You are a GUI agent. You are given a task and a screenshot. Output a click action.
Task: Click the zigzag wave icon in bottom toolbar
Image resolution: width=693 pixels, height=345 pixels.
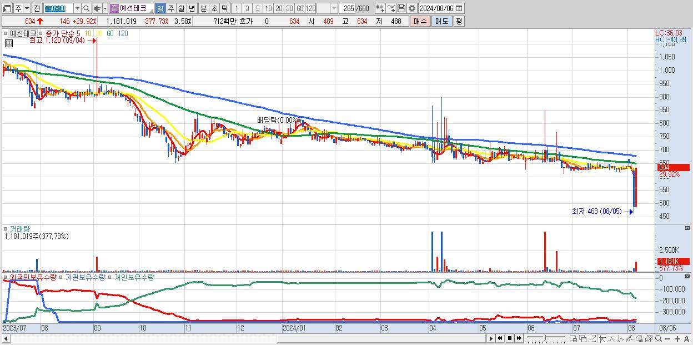coord(621,339)
